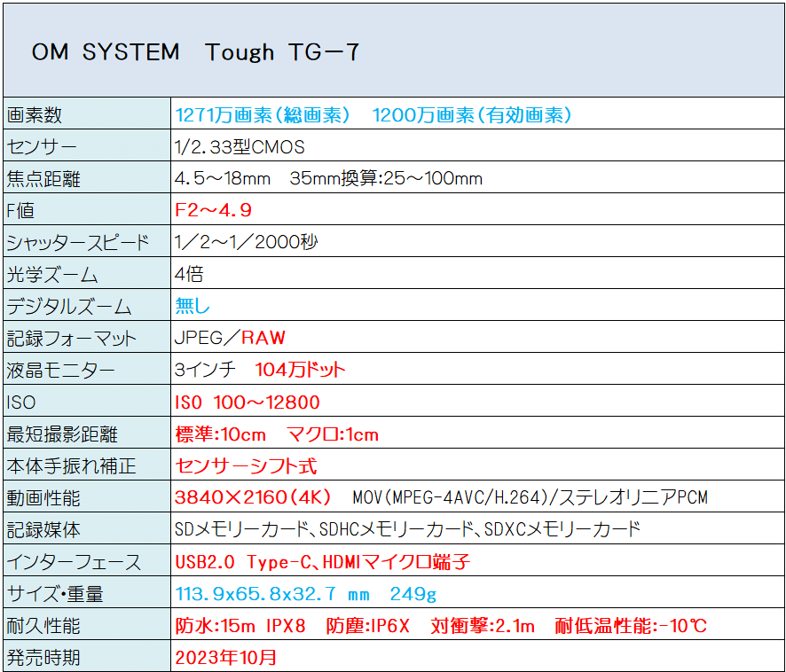The width and height of the screenshot is (786, 672).
Task: Select the 1271万画素(総画素) value cell
Action: tap(477, 113)
